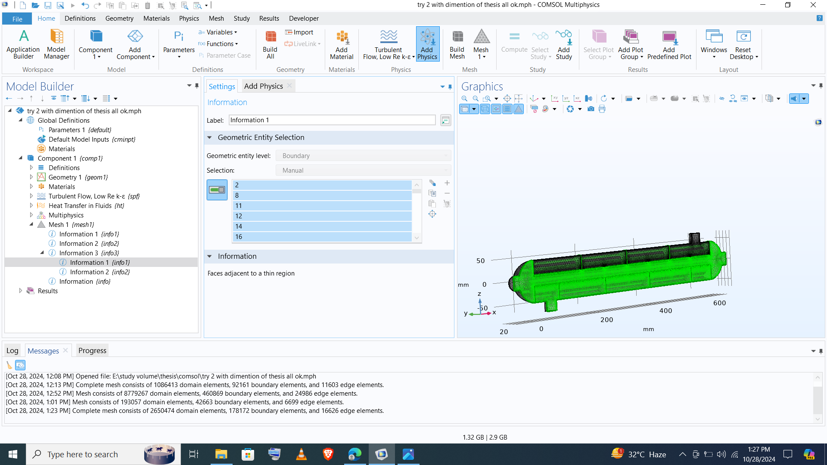Toggle the mesh rendering button

[519, 109]
